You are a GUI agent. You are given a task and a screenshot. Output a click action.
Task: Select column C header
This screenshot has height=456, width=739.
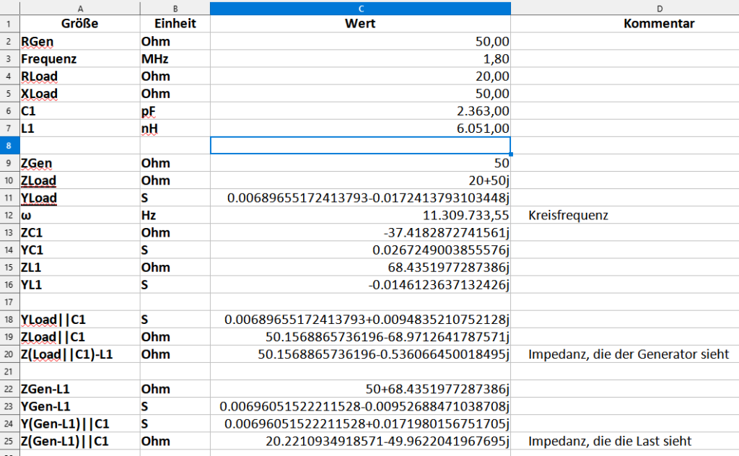[x=361, y=9]
